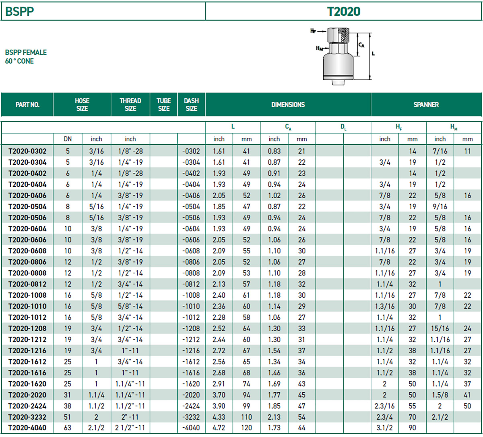Select part number T2020-1208
The width and height of the screenshot is (483, 437).
pos(27,329)
